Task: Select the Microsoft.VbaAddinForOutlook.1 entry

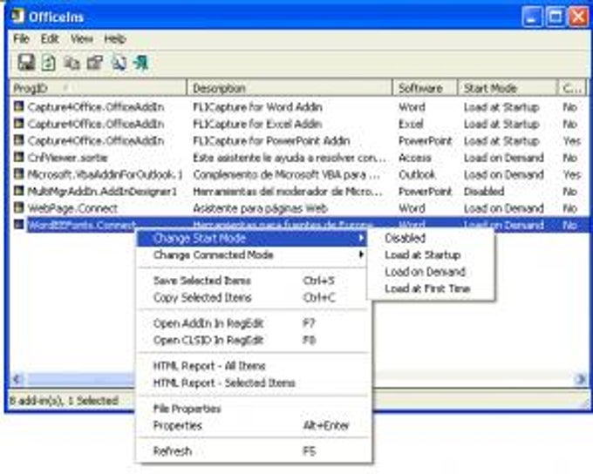Action: pos(106,174)
